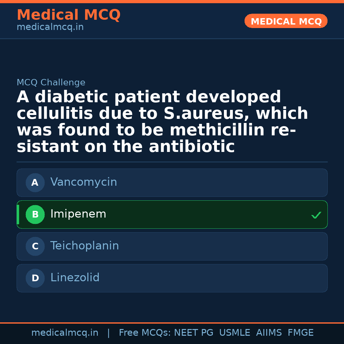Choose the Vancomycin answer option

click(x=83, y=182)
